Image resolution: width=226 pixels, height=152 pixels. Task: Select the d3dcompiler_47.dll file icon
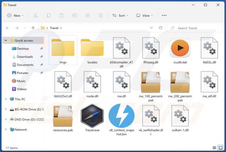point(121,48)
